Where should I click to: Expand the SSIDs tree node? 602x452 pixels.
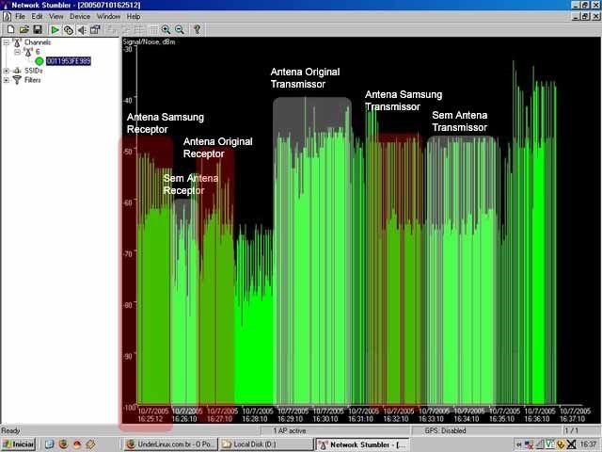pos(7,71)
